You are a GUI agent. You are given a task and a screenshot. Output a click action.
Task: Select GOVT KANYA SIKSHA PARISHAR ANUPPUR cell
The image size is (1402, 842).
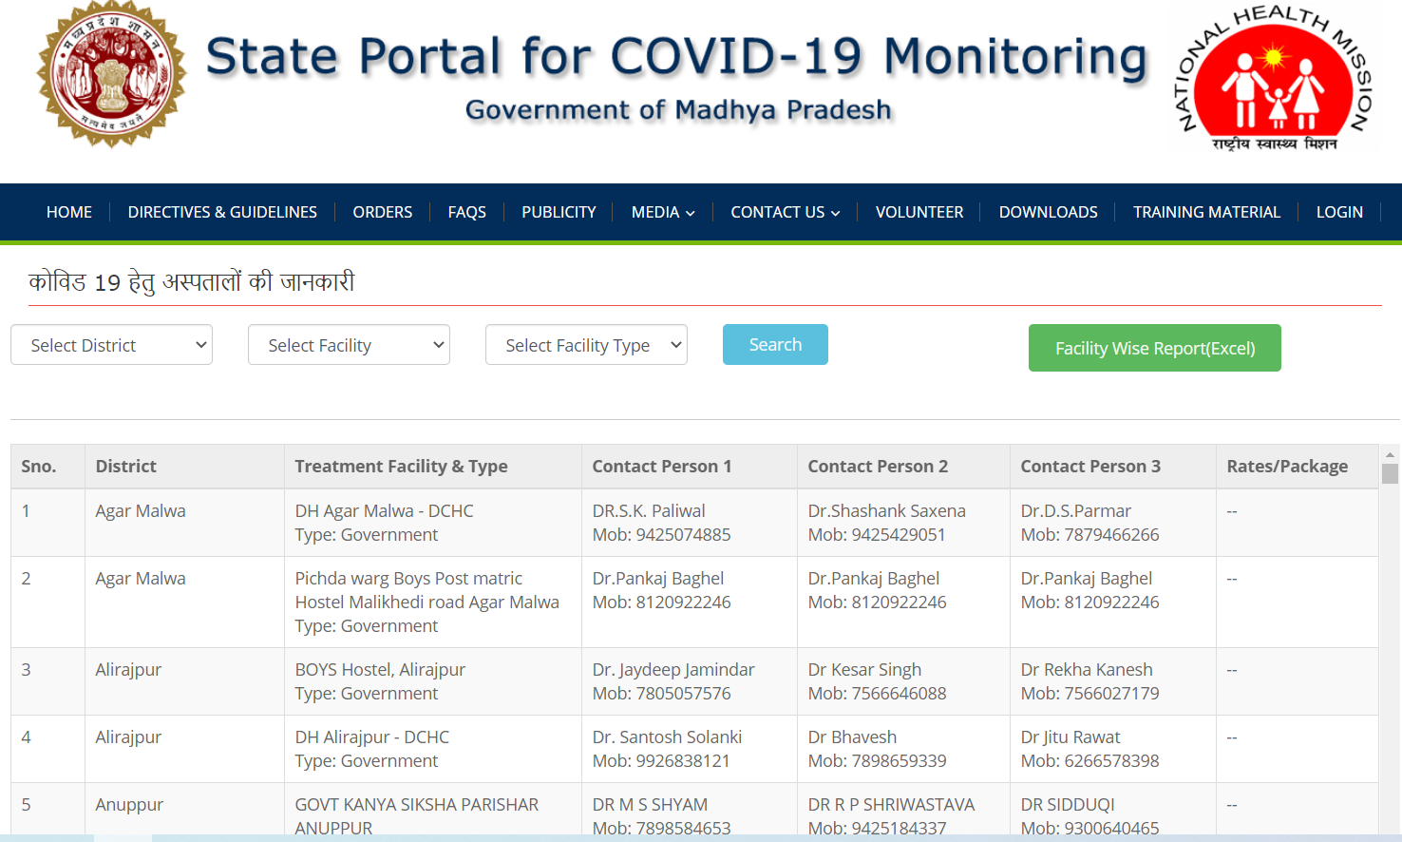pos(432,810)
